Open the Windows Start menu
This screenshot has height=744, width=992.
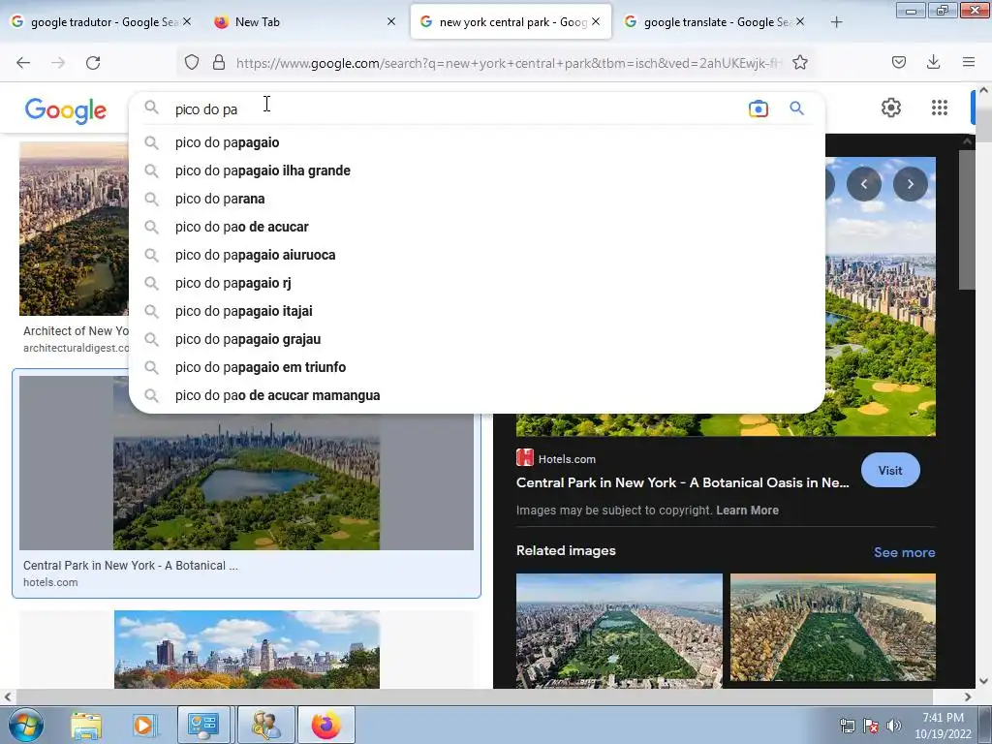click(25, 725)
